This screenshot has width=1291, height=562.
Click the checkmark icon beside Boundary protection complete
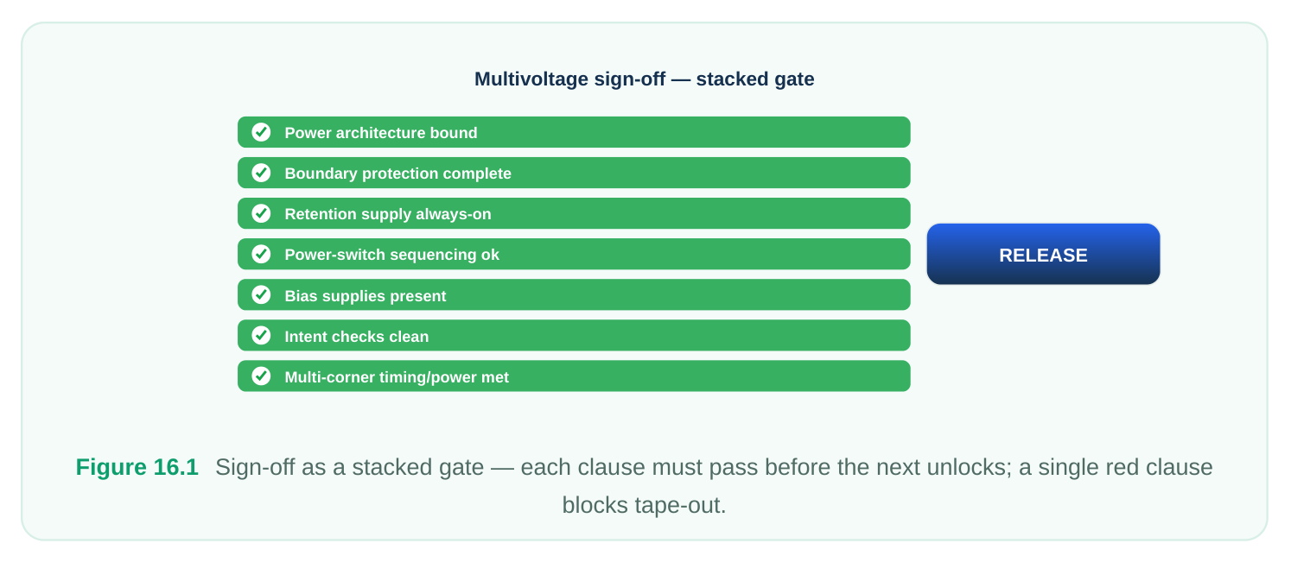point(261,173)
